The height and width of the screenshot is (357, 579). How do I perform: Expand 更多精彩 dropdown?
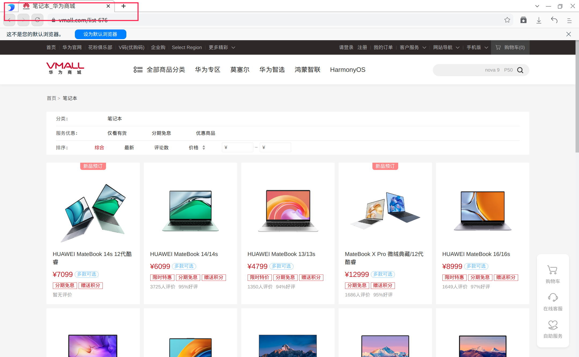point(222,47)
